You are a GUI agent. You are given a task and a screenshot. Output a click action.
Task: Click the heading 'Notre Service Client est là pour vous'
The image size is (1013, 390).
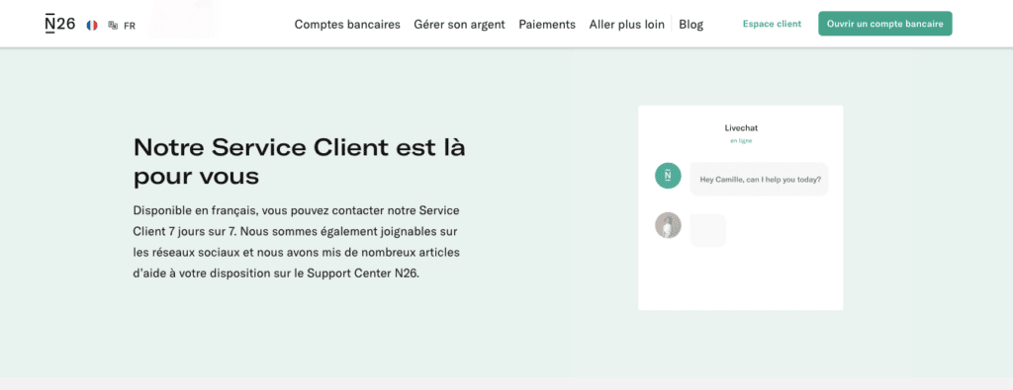click(x=299, y=162)
